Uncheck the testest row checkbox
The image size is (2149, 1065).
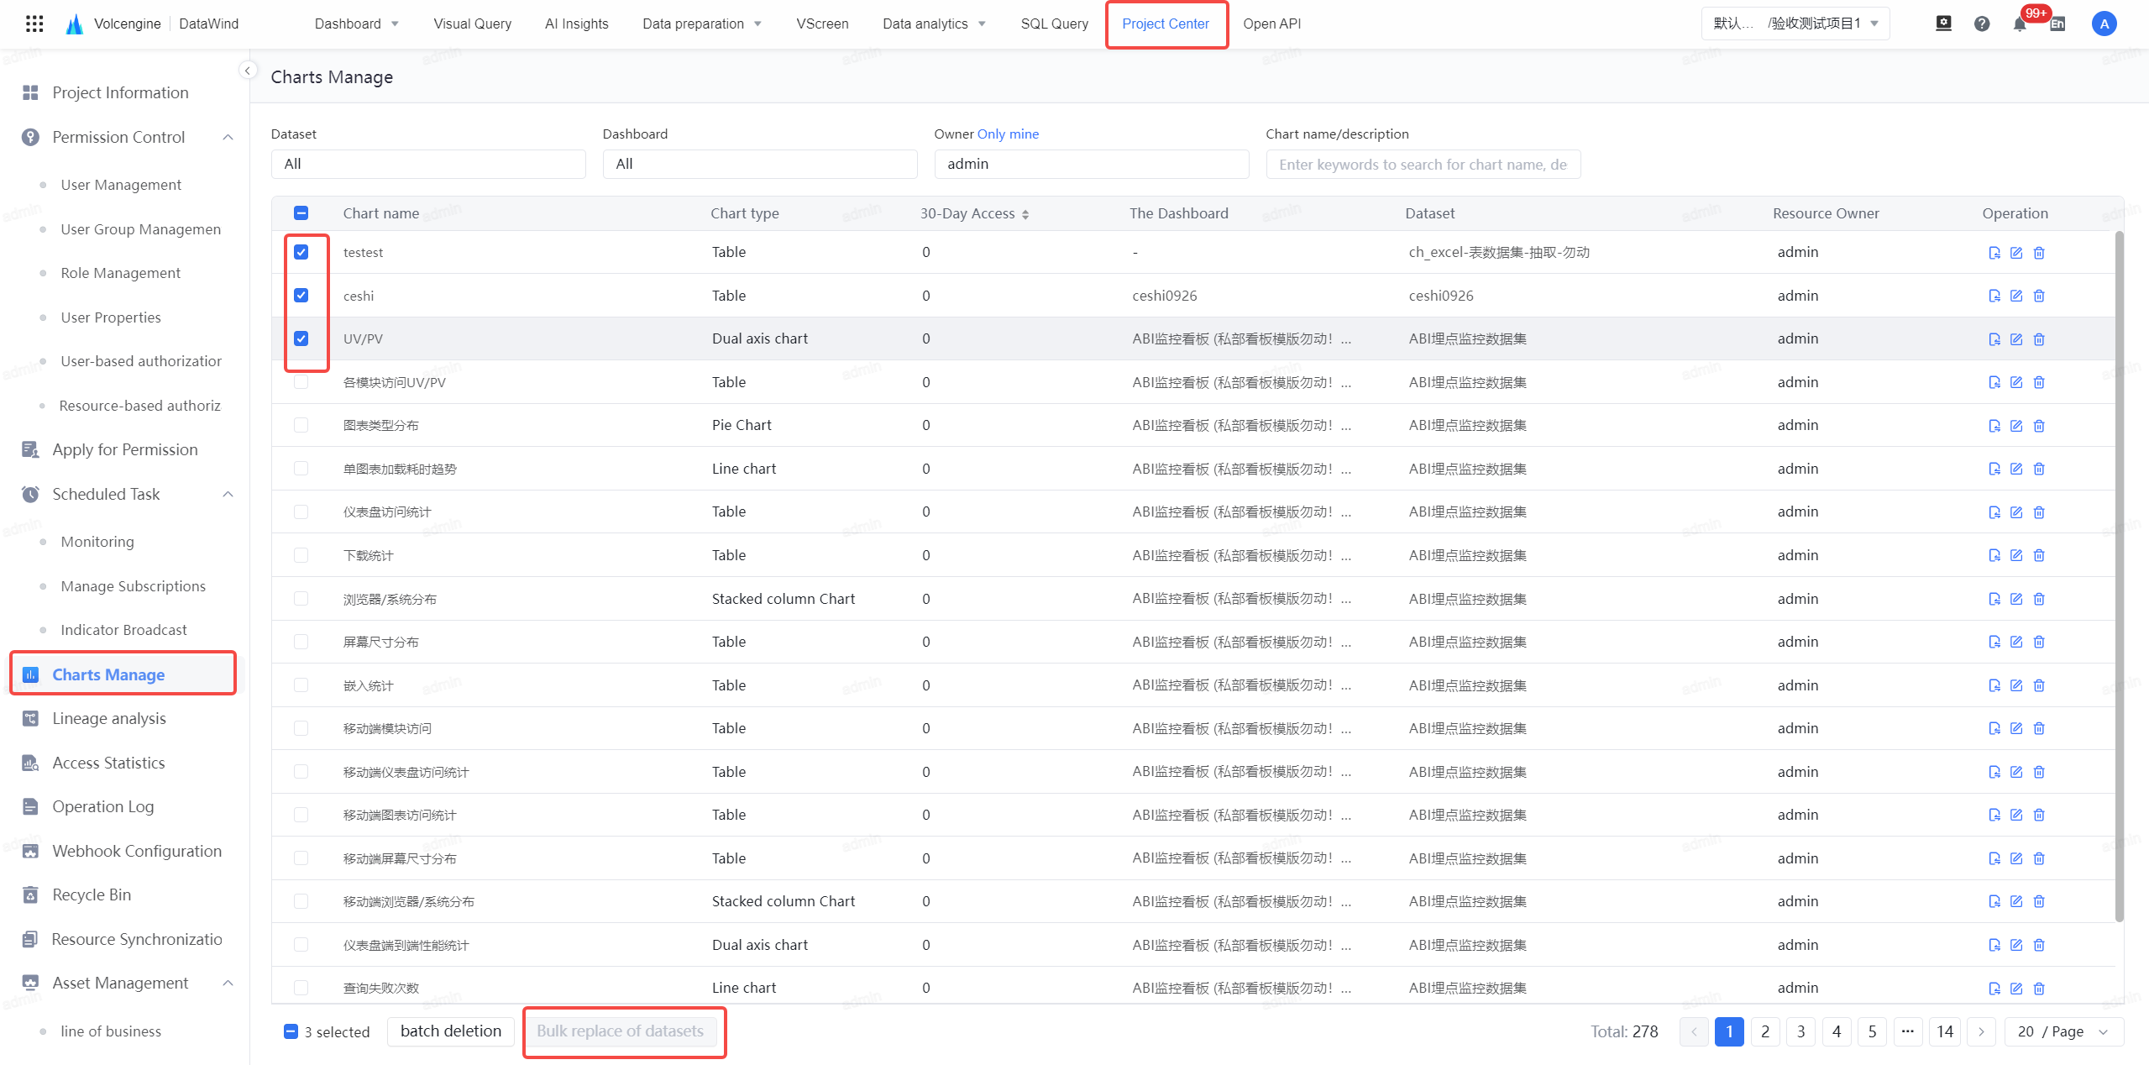tap(301, 252)
